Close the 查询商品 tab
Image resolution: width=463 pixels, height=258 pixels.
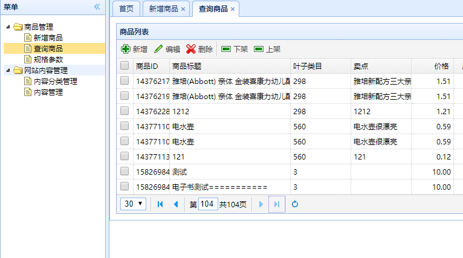(233, 9)
